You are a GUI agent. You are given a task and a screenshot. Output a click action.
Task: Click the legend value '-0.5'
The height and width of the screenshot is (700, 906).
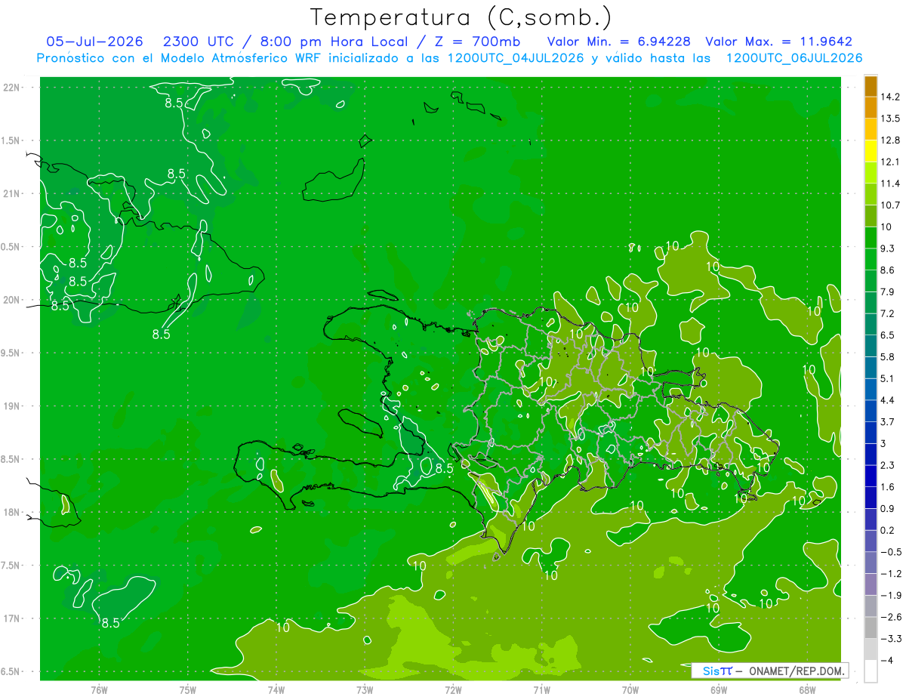[x=891, y=552]
